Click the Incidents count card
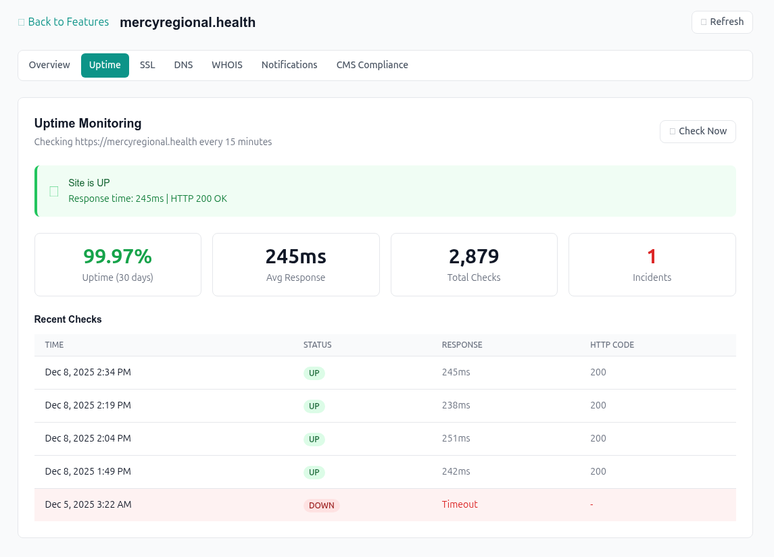The height and width of the screenshot is (557, 774). (x=652, y=264)
